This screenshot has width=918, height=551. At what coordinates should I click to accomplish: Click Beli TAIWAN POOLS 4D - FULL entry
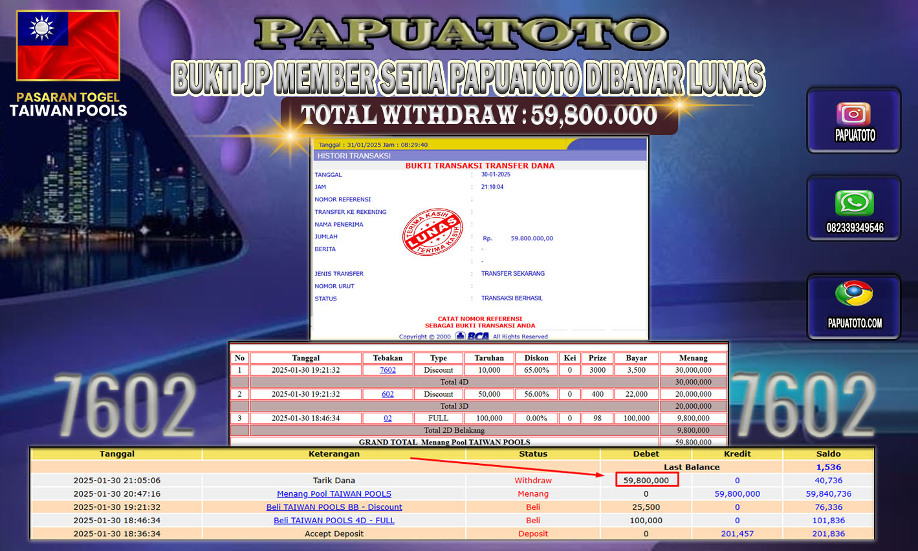point(334,520)
